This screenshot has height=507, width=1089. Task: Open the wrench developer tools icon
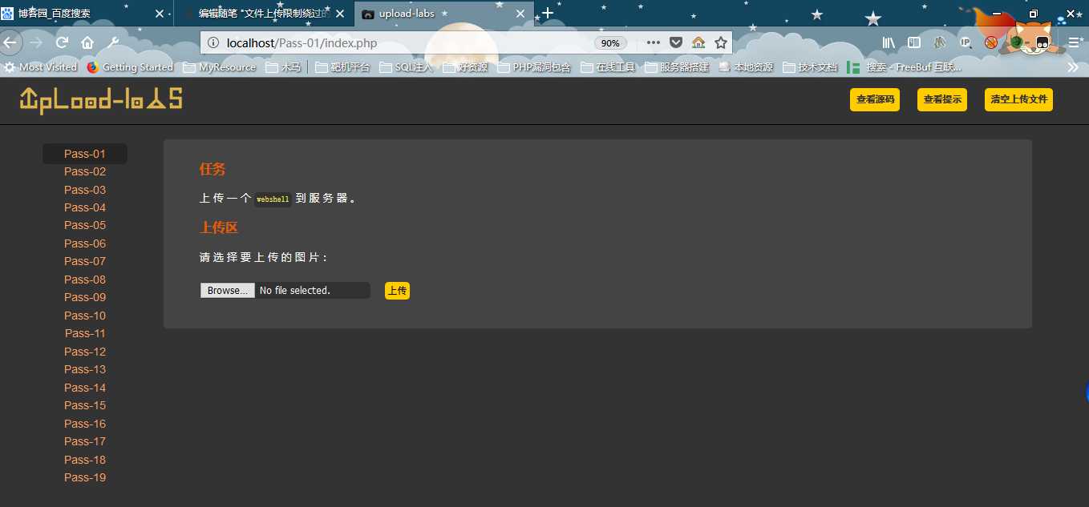pos(114,42)
